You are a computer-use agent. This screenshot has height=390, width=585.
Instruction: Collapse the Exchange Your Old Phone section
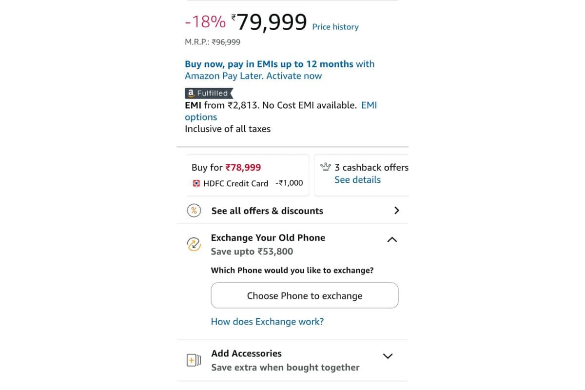coord(392,239)
